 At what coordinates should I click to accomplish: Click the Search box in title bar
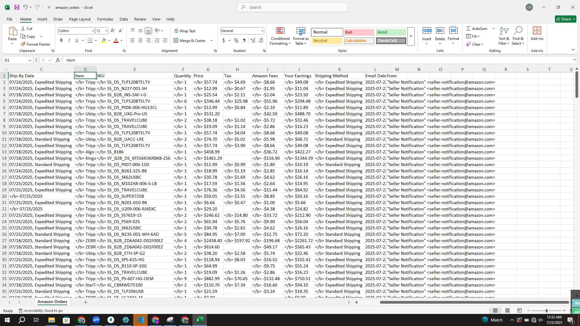(x=292, y=7)
